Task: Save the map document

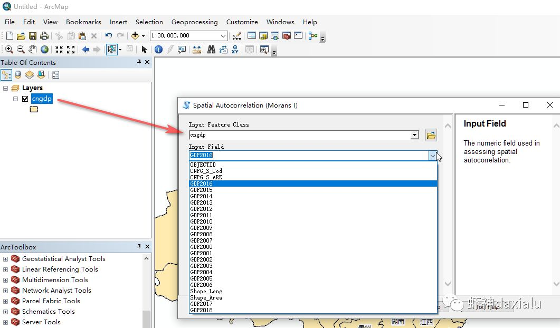Action: (33, 36)
